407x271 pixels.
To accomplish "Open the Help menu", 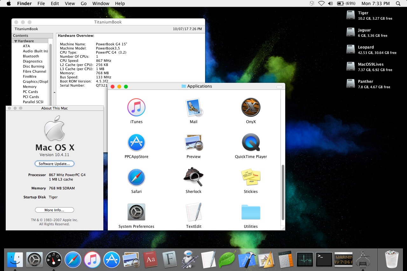I will tap(120, 3).
